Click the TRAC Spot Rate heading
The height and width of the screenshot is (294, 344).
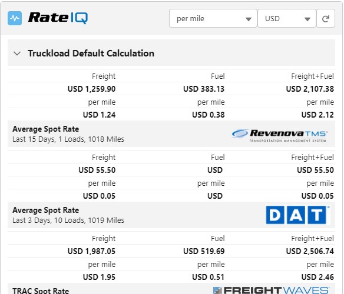pyautogui.click(x=41, y=290)
